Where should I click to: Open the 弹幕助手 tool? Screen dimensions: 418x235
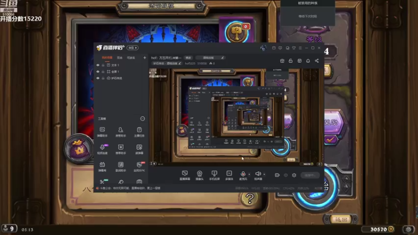point(102,132)
